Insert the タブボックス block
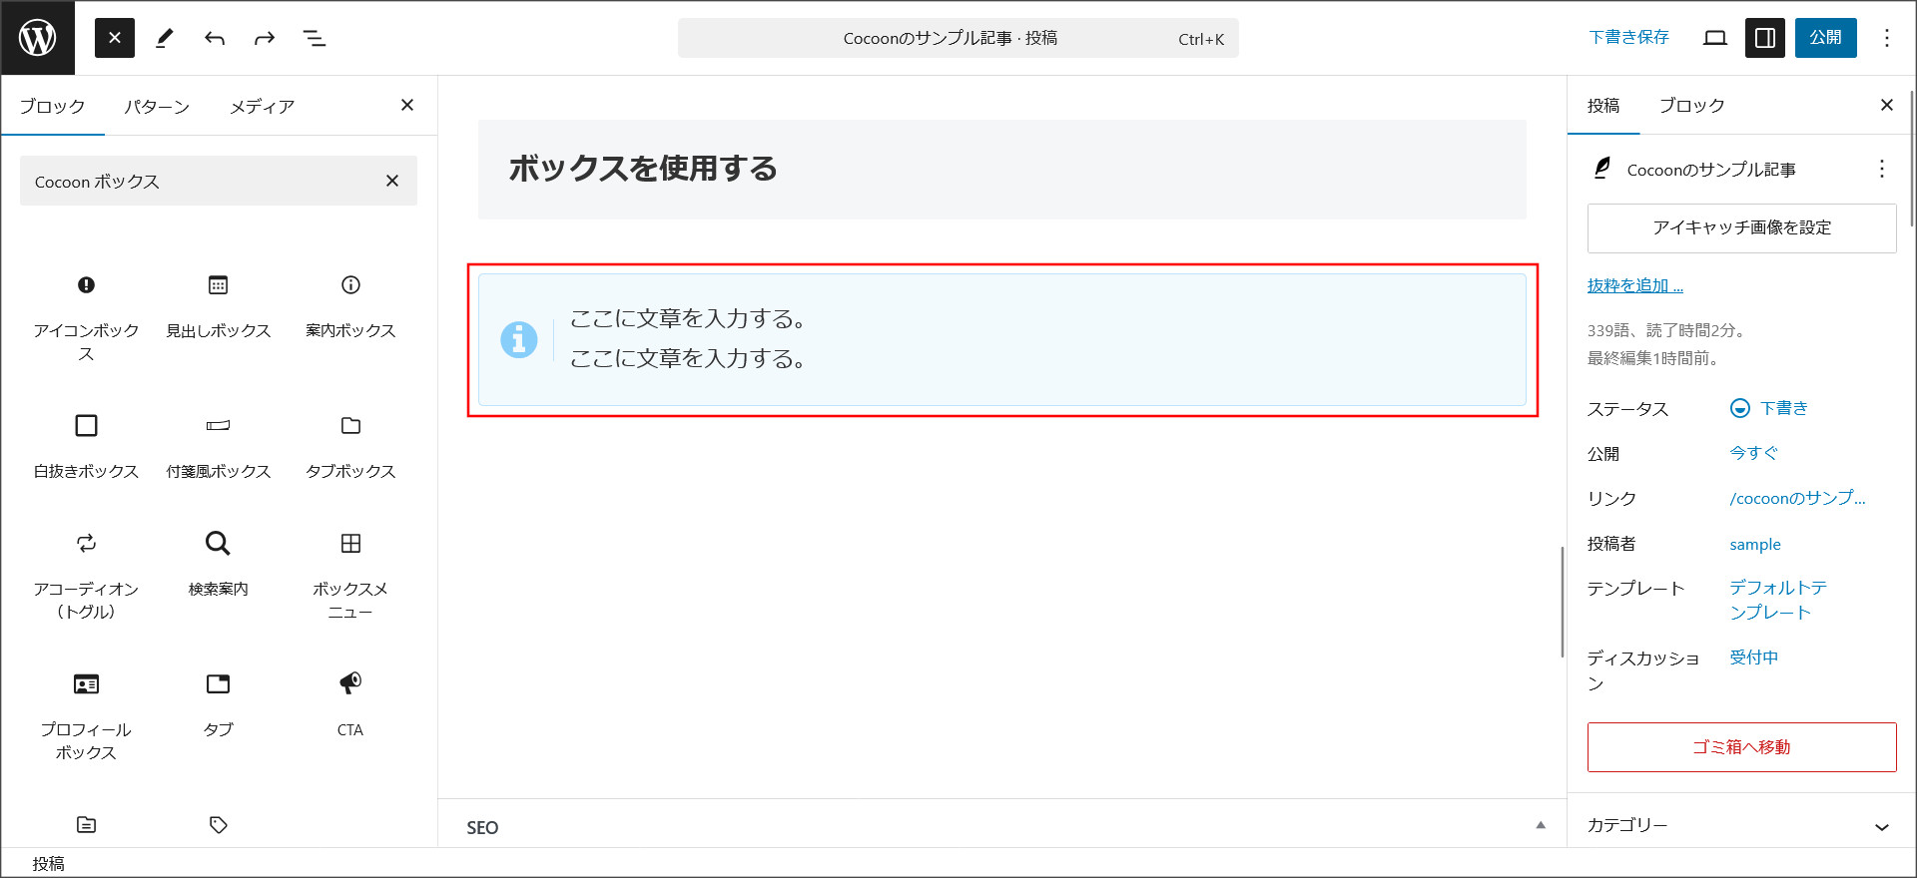Viewport: 1917px width, 878px height. coord(350,447)
